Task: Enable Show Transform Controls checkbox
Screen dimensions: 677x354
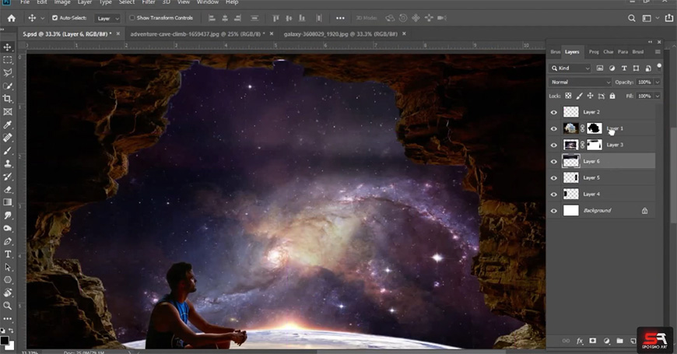Action: [132, 18]
